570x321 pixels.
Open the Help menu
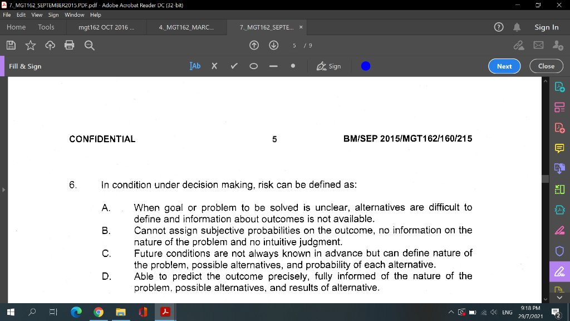coord(96,15)
